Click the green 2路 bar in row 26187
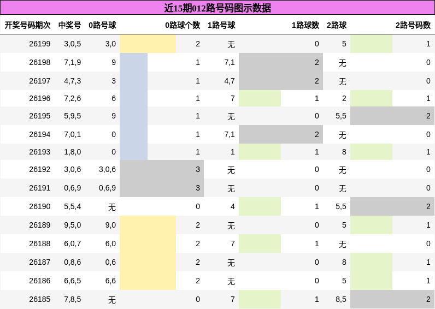This screenshot has width=435, height=309. [371, 262]
